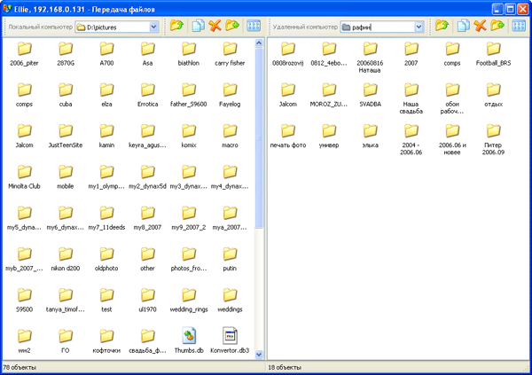Image resolution: width=532 pixels, height=375 pixels.
Task: Select the carry fisher folder
Action: pyautogui.click(x=230, y=53)
